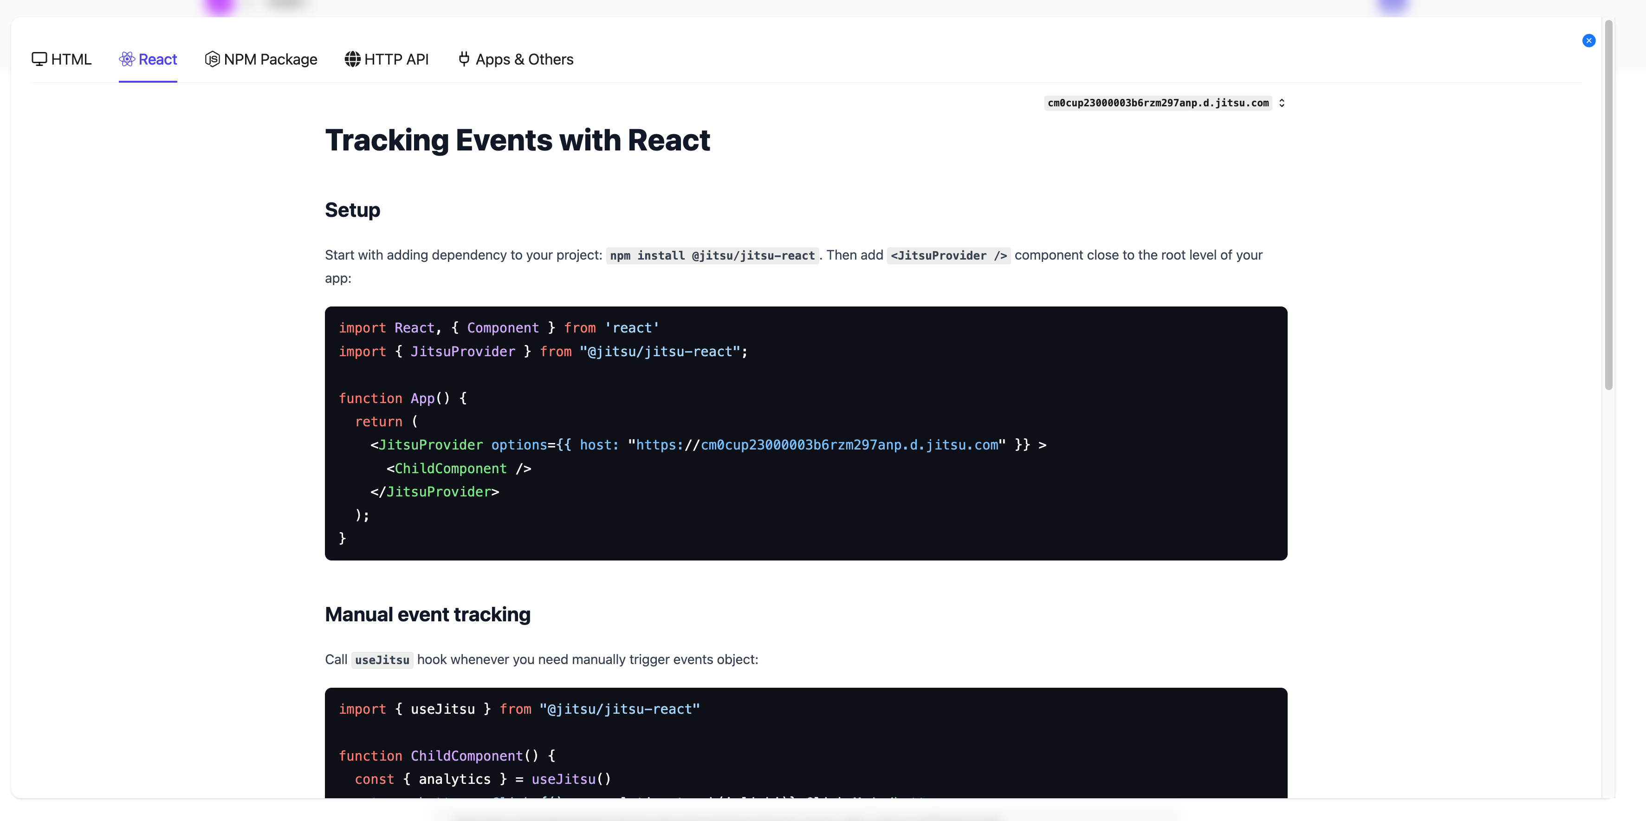Viewport: 1646px width, 821px height.
Task: Click the 'import { useJitsu }' code line
Action: [x=519, y=709]
